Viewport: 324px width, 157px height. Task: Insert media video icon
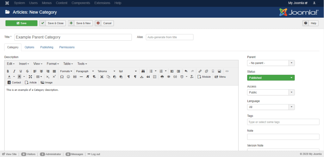tap(75, 77)
